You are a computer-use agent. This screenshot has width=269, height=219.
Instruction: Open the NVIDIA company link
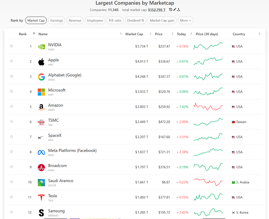(x=55, y=45)
